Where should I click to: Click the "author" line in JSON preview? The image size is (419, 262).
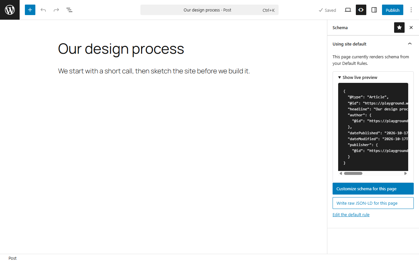(x=359, y=115)
